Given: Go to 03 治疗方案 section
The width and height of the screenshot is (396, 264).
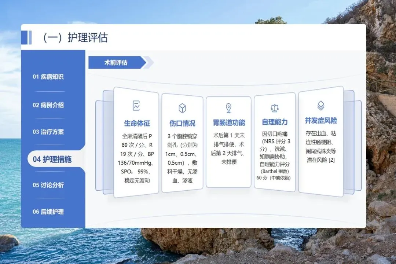Looking at the screenshot, I should 48,132.
